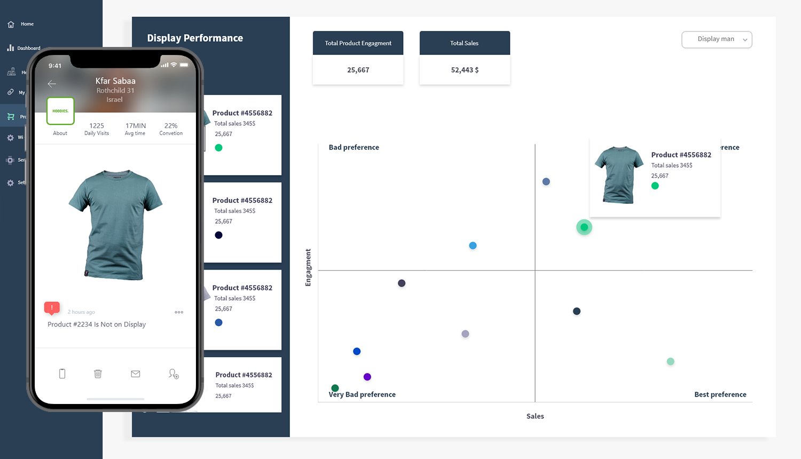
Task: Click the Total Sales card
Action: pos(465,58)
